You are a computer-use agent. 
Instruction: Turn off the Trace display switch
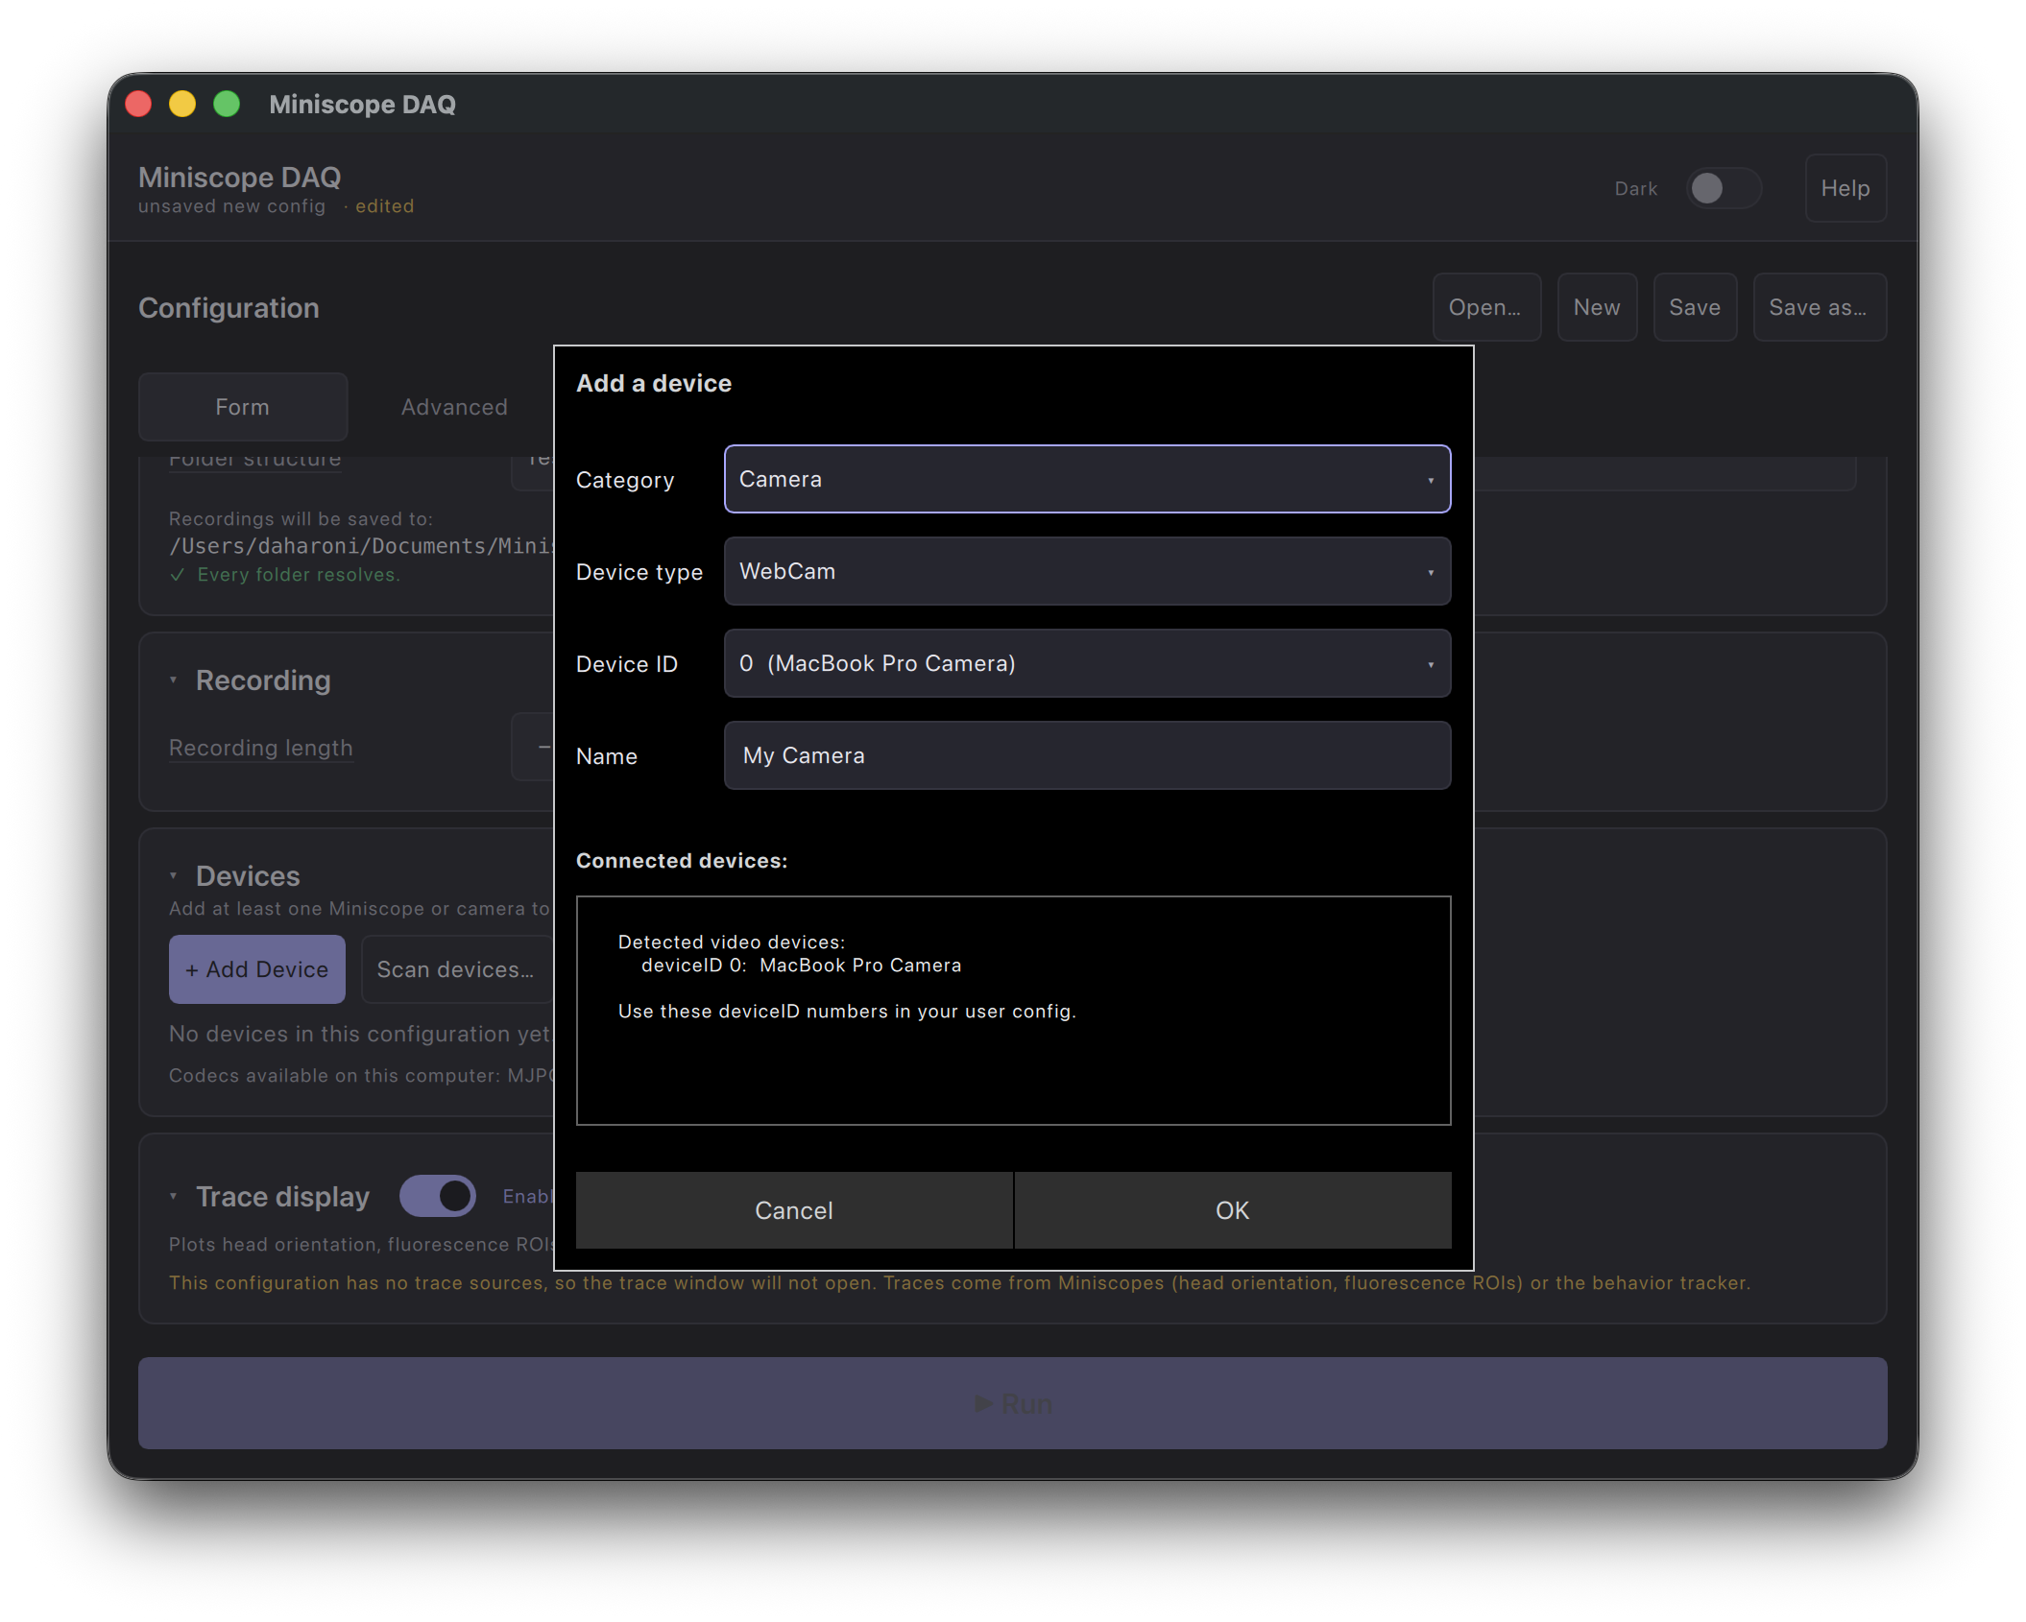click(438, 1196)
